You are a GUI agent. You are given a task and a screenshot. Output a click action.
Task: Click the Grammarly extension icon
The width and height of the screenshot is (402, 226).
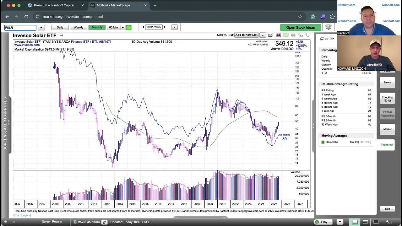click(x=313, y=17)
